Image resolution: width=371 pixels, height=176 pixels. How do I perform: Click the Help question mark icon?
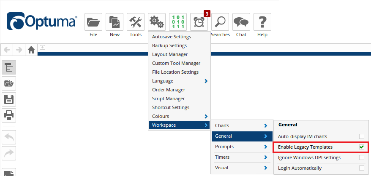point(262,22)
